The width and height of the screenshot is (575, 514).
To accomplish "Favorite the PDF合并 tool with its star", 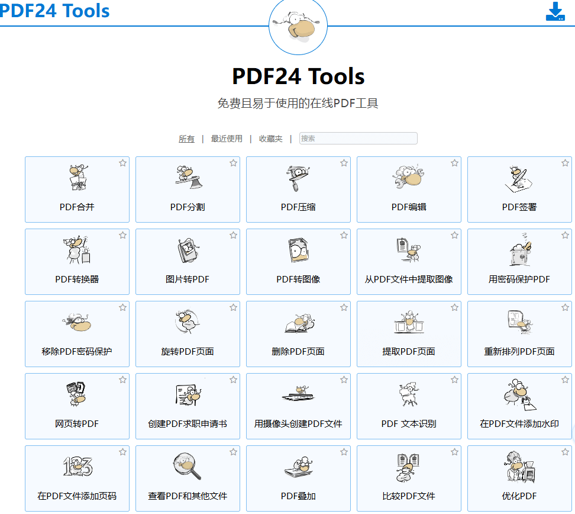I will click(122, 163).
